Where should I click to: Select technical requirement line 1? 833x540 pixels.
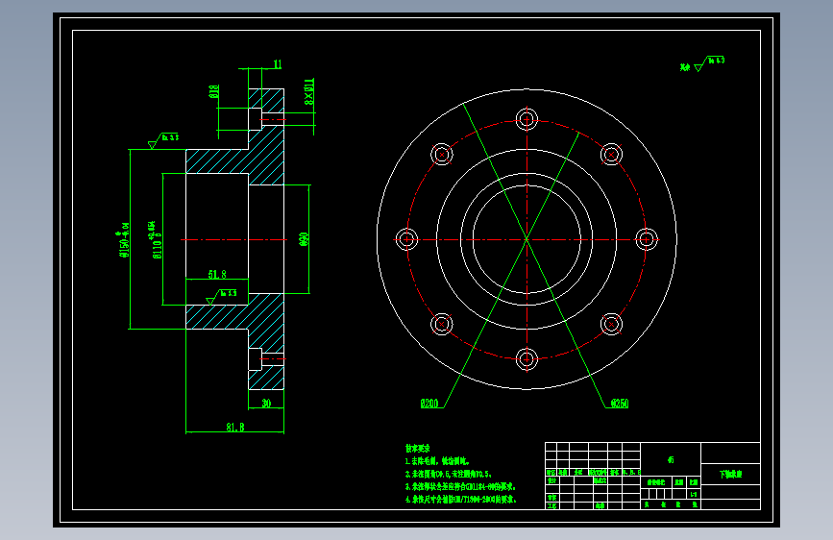coord(437,461)
